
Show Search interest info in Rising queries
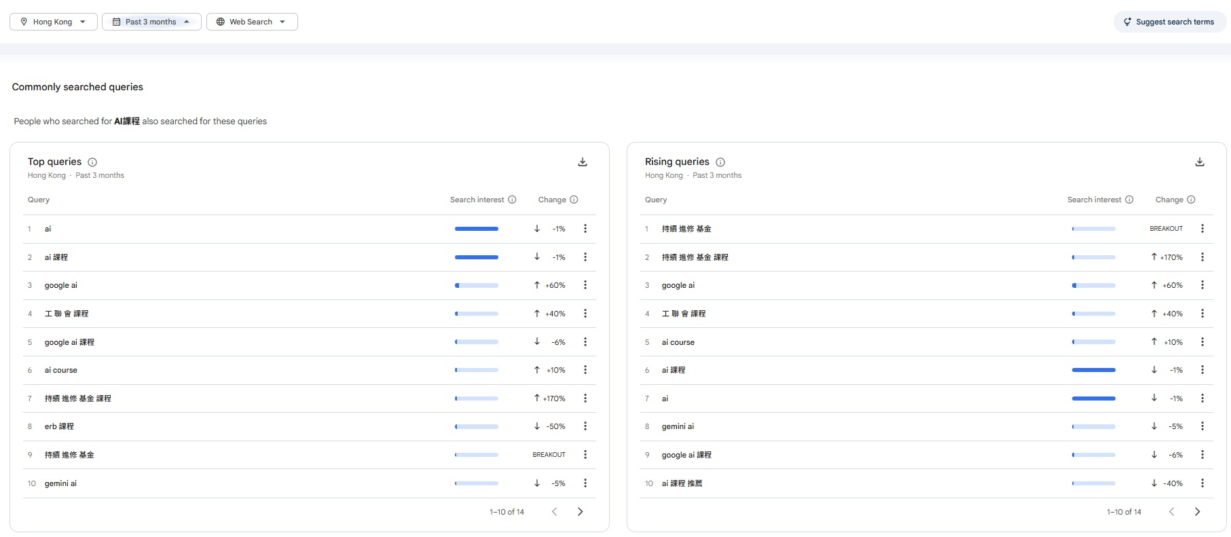[1129, 200]
